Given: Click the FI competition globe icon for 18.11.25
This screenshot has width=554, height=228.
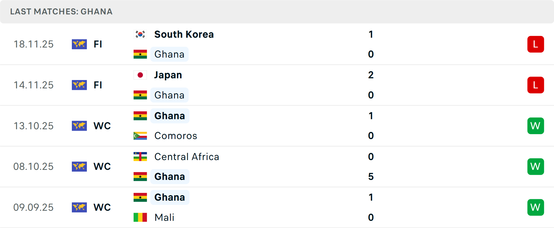Looking at the screenshot, I should point(79,44).
